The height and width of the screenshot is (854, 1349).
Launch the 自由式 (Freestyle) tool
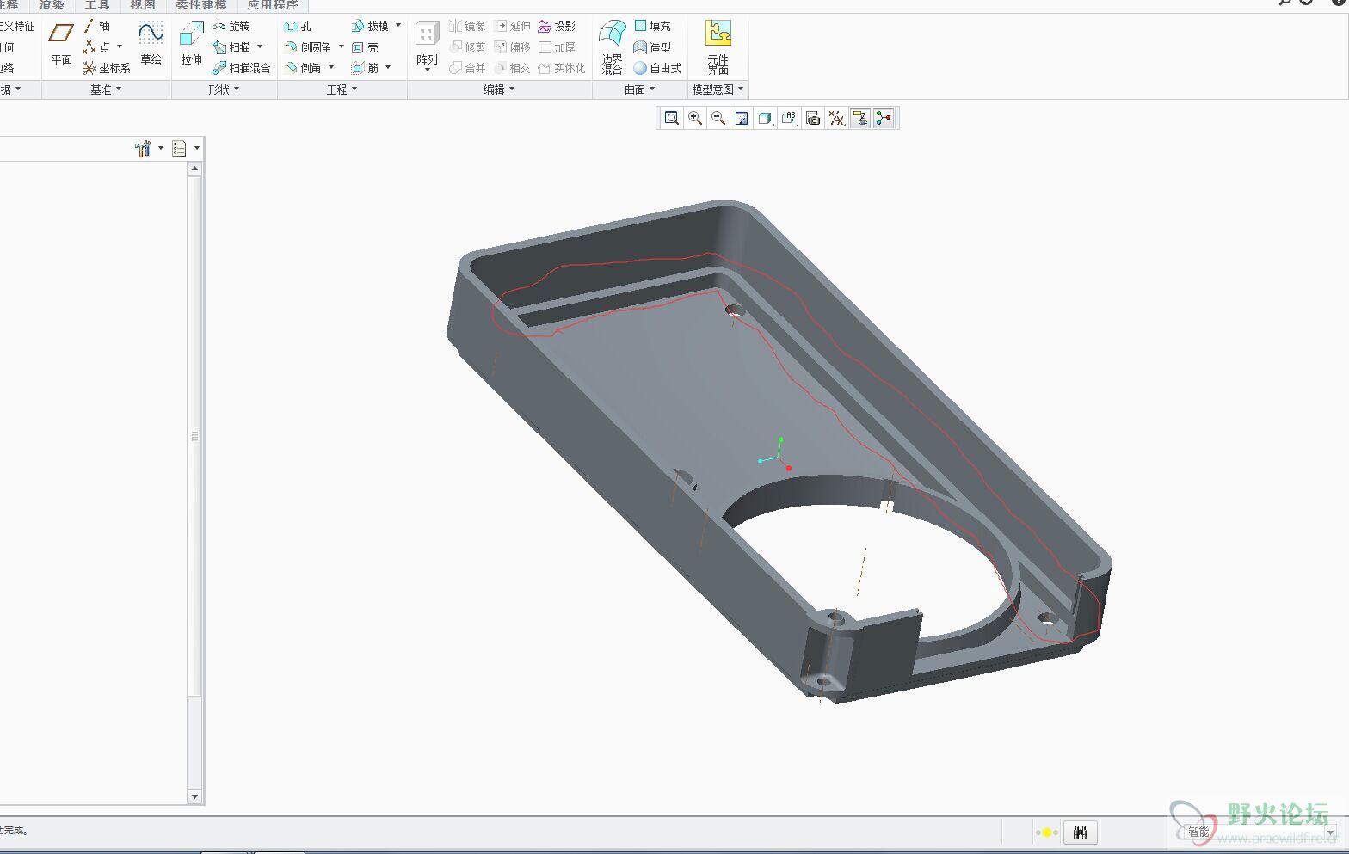coord(657,68)
